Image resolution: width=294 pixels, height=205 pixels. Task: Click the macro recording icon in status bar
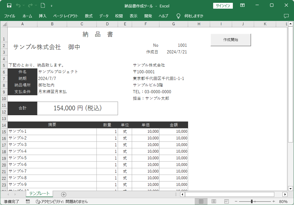(x=28, y=201)
